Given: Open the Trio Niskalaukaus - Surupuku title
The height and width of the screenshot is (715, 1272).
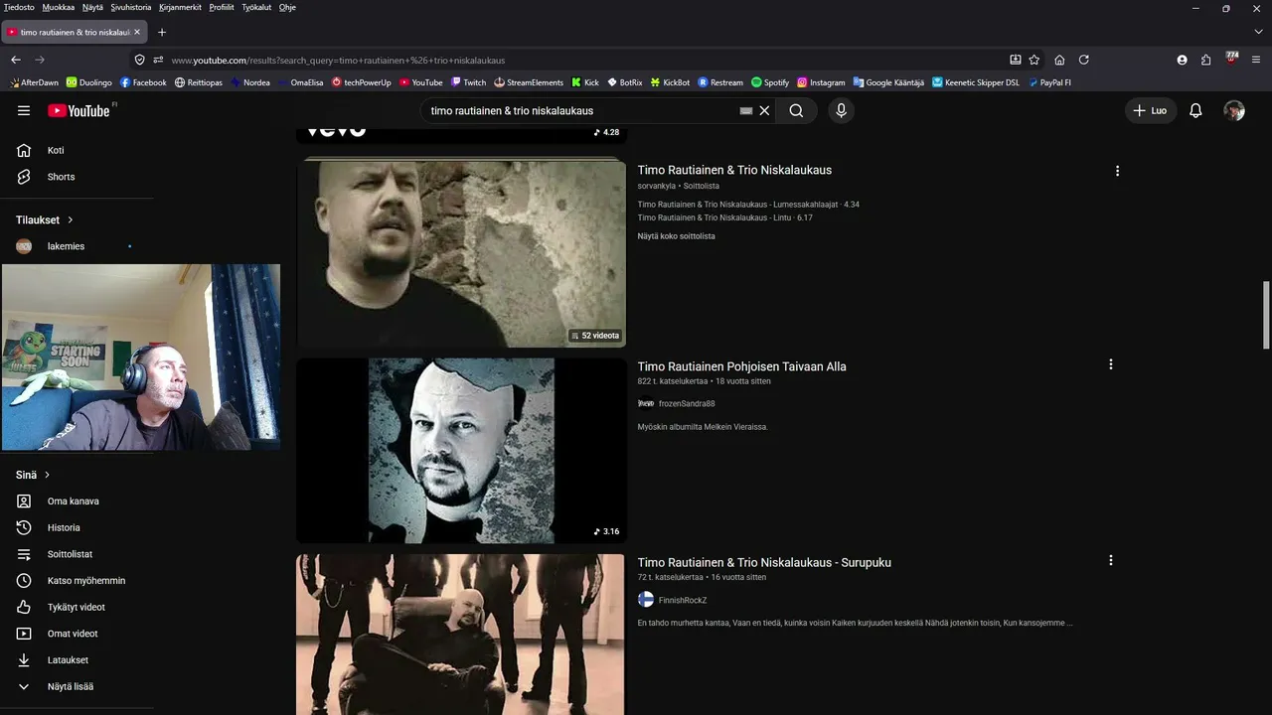Looking at the screenshot, I should click(764, 562).
